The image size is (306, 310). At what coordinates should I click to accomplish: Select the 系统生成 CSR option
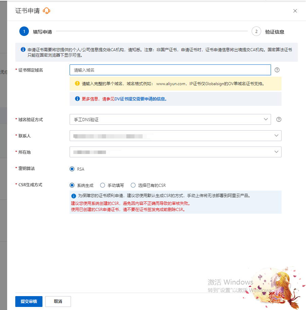72,185
